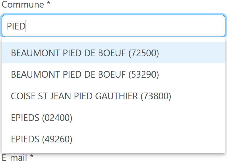Pick the Savoie commune Coise St Jean

[x=113, y=96]
